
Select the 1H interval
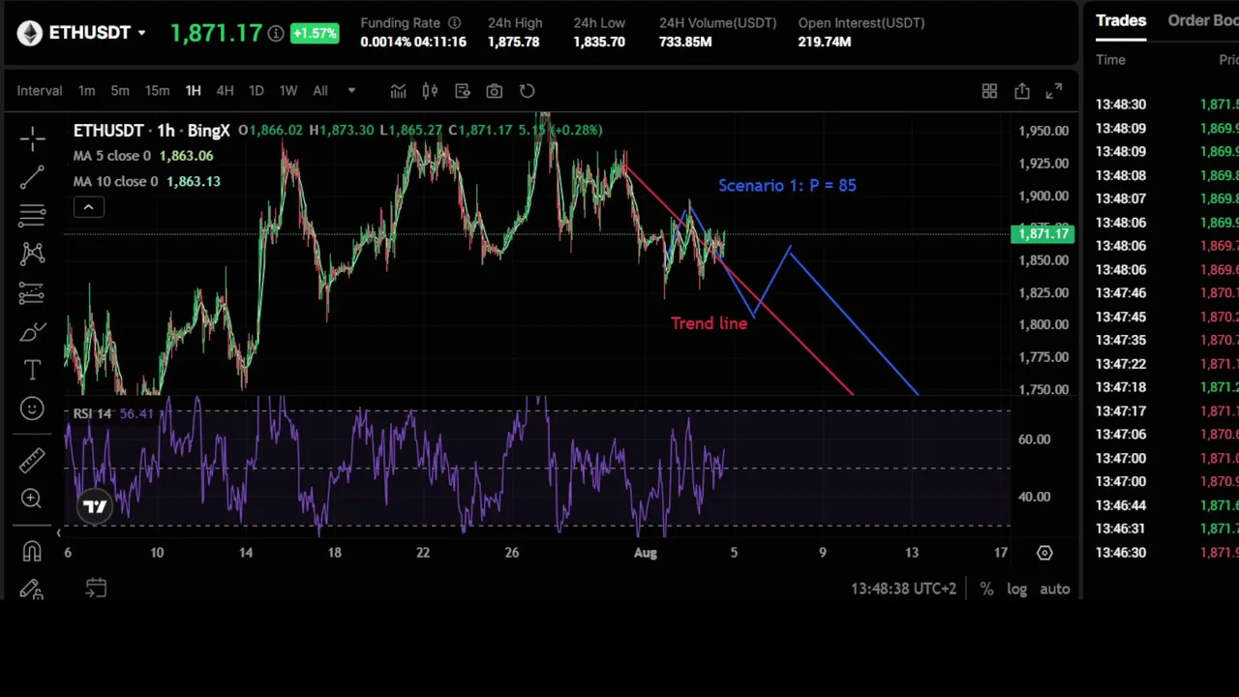point(193,91)
